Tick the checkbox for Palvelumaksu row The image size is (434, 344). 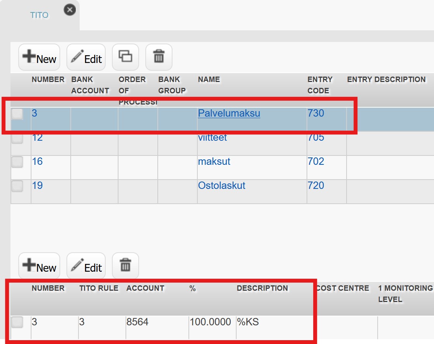click(17, 114)
